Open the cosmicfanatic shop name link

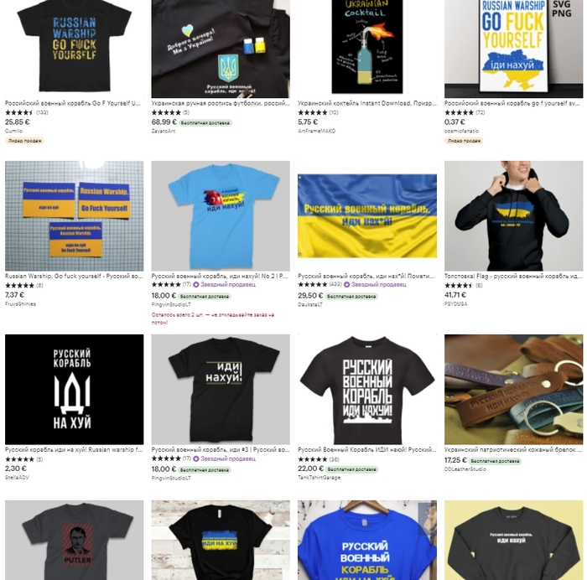461,131
